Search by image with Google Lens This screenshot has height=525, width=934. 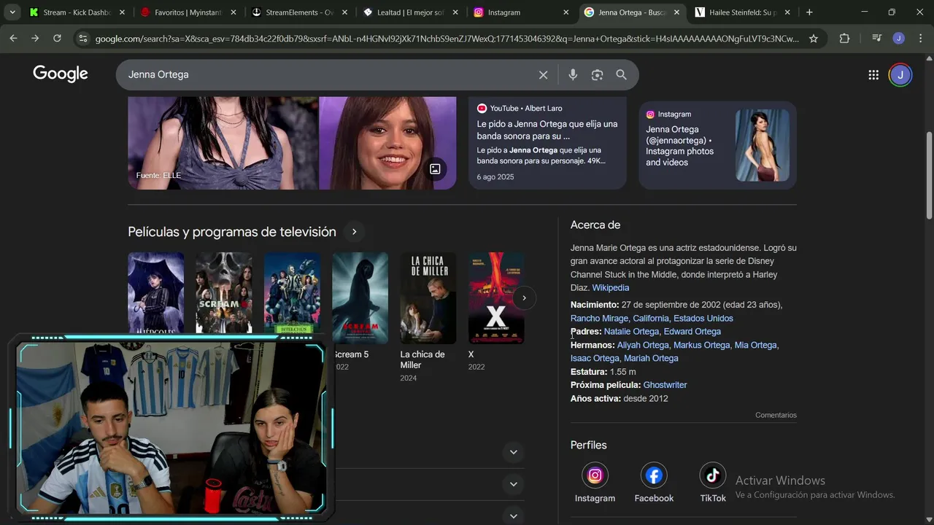click(x=597, y=74)
